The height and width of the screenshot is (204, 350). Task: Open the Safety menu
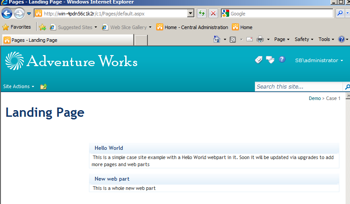click(304, 39)
